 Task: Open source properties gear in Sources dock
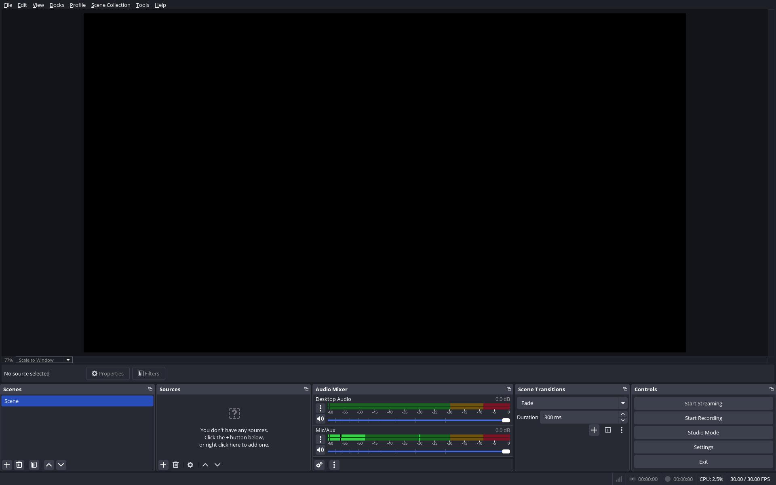click(x=190, y=465)
